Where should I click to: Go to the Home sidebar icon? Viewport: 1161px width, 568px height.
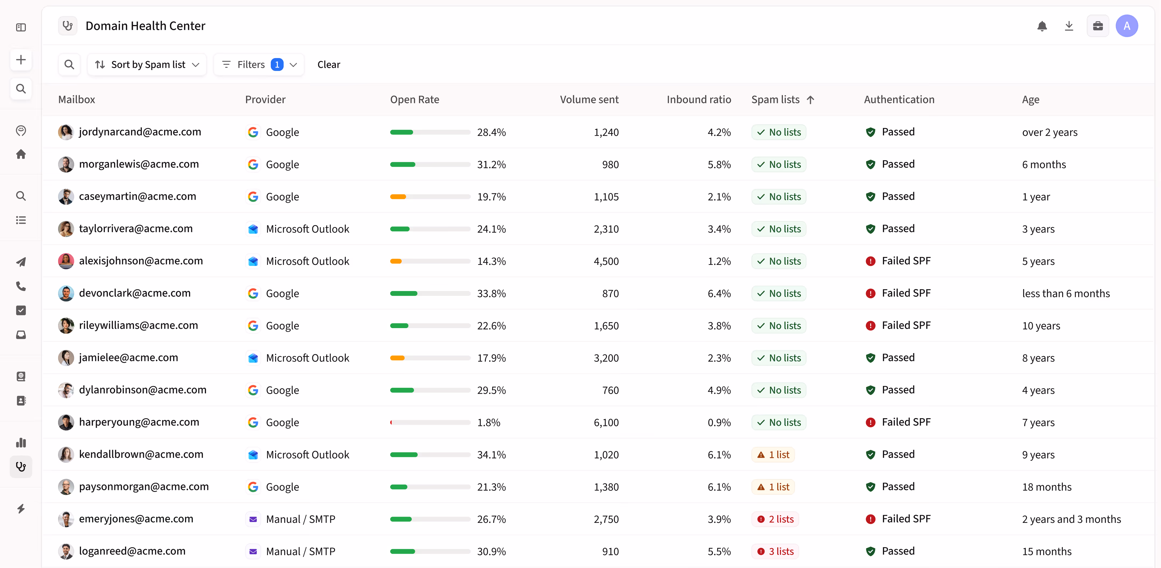click(21, 154)
